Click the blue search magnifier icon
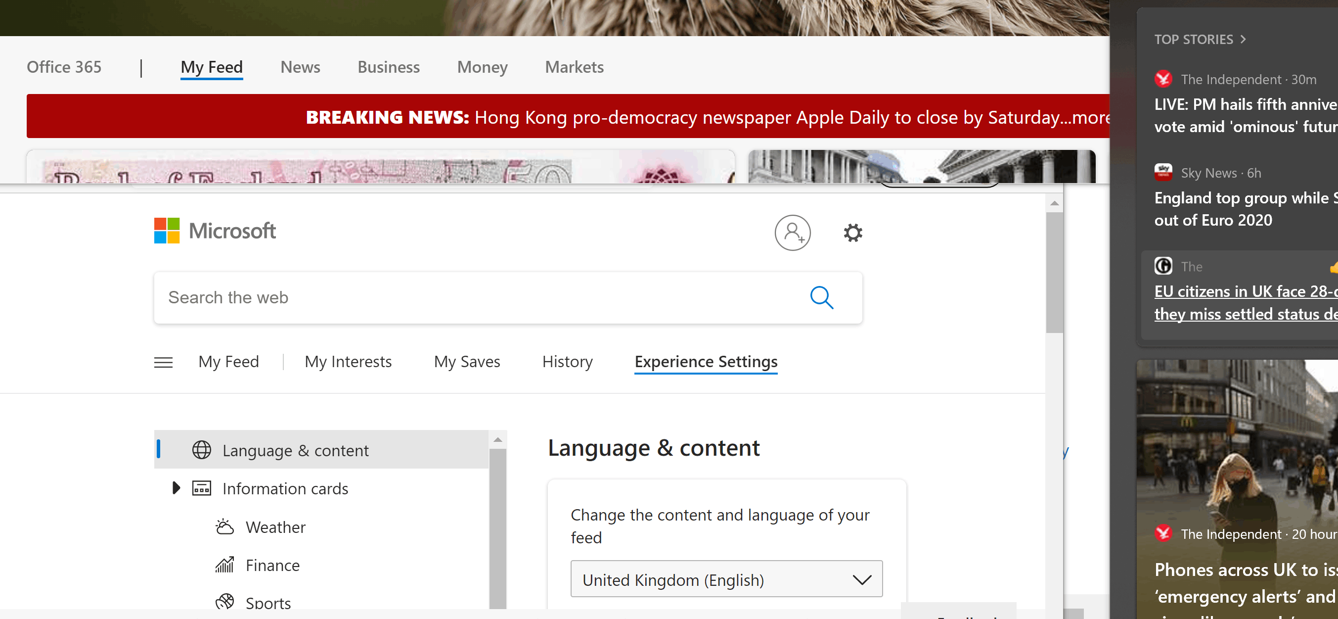 [821, 297]
